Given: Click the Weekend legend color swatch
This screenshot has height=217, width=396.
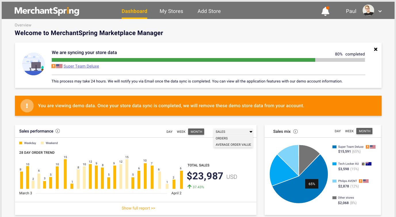Looking at the screenshot, I should 42,143.
